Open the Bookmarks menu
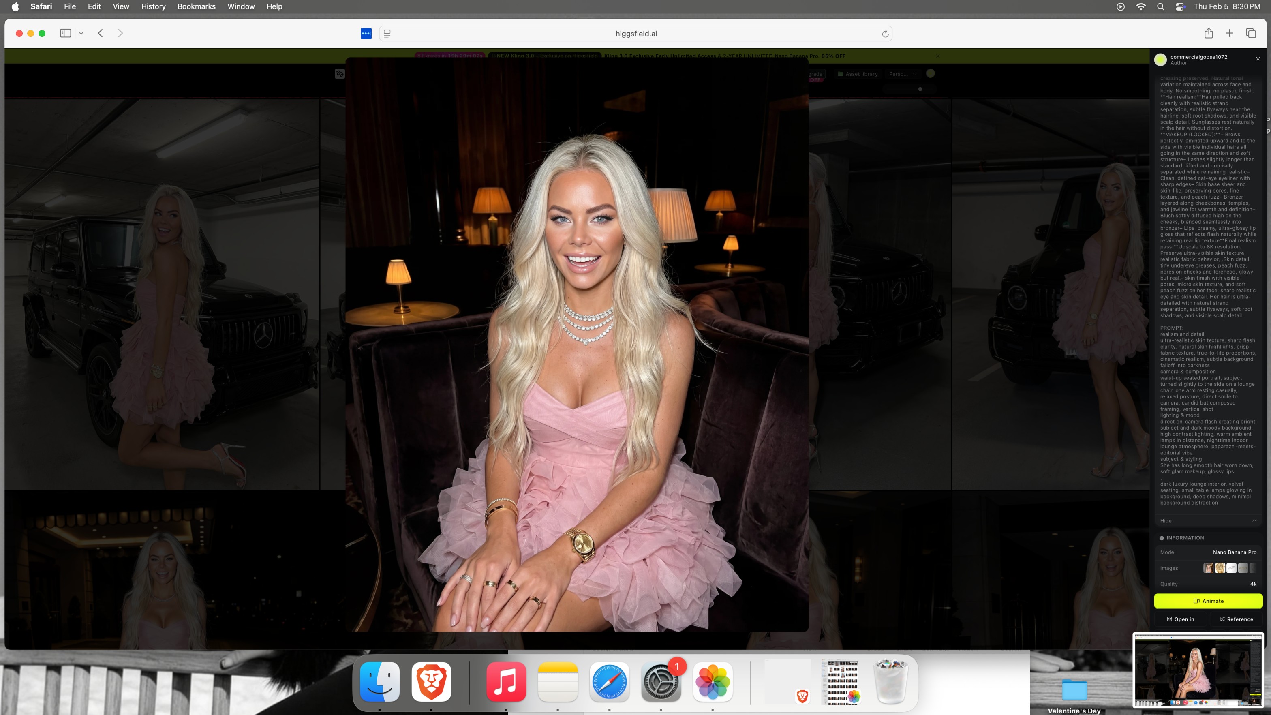Viewport: 1271px width, 715px height. pyautogui.click(x=197, y=6)
